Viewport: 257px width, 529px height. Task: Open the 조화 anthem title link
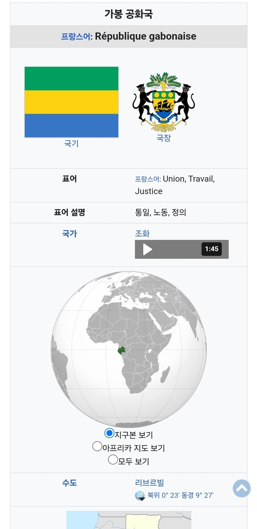pos(142,234)
